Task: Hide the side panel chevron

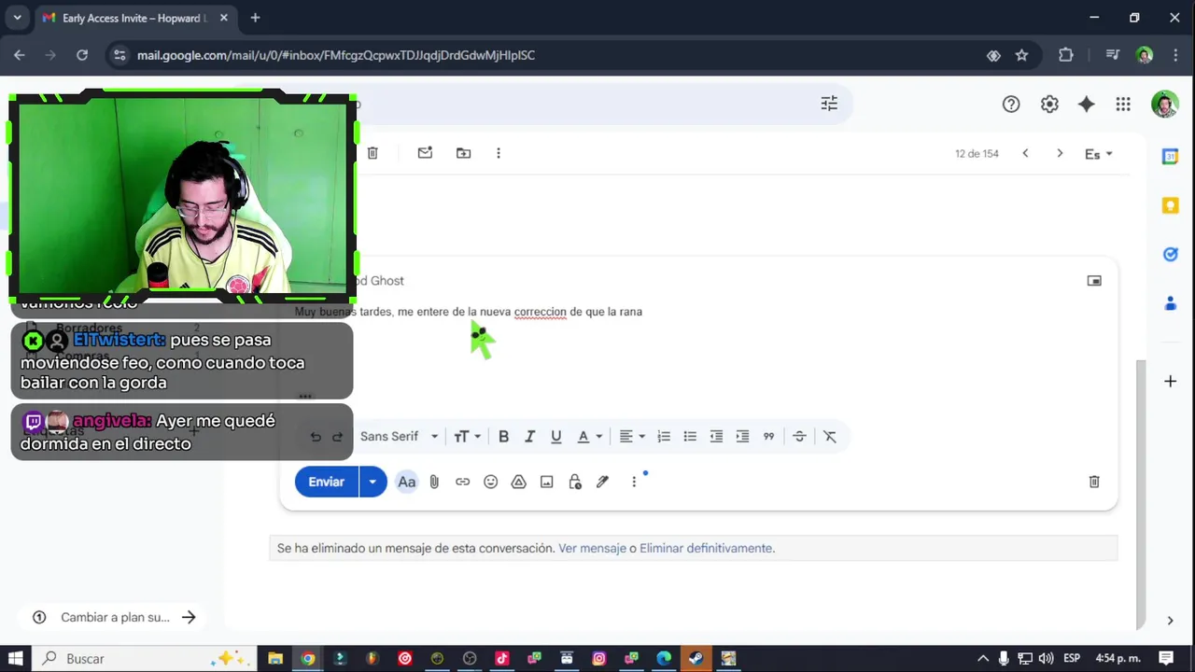Action: coord(1170,621)
